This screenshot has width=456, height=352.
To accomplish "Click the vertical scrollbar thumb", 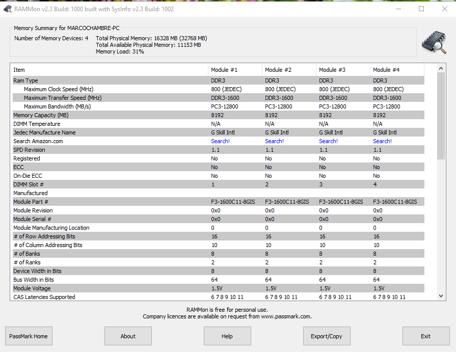I will coord(441,116).
